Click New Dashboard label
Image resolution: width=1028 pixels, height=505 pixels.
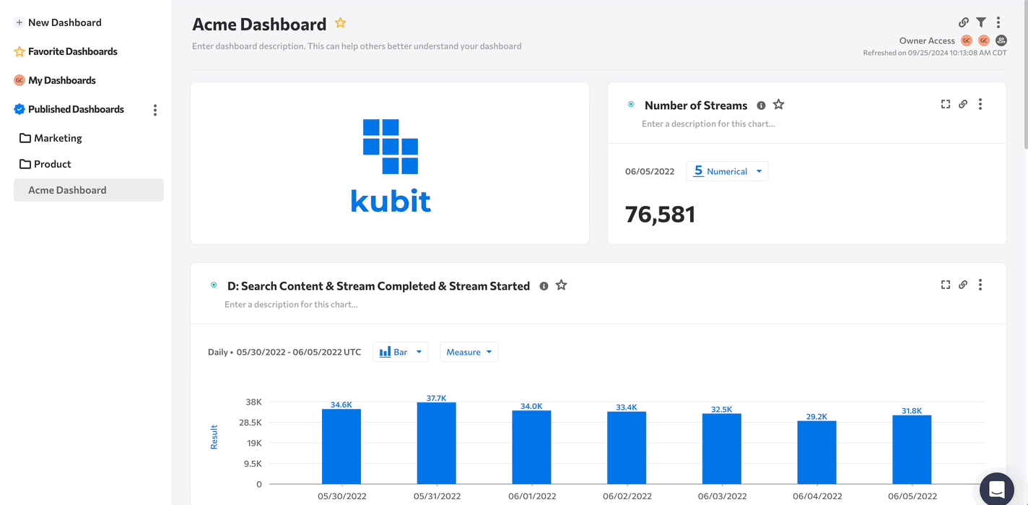click(x=65, y=22)
